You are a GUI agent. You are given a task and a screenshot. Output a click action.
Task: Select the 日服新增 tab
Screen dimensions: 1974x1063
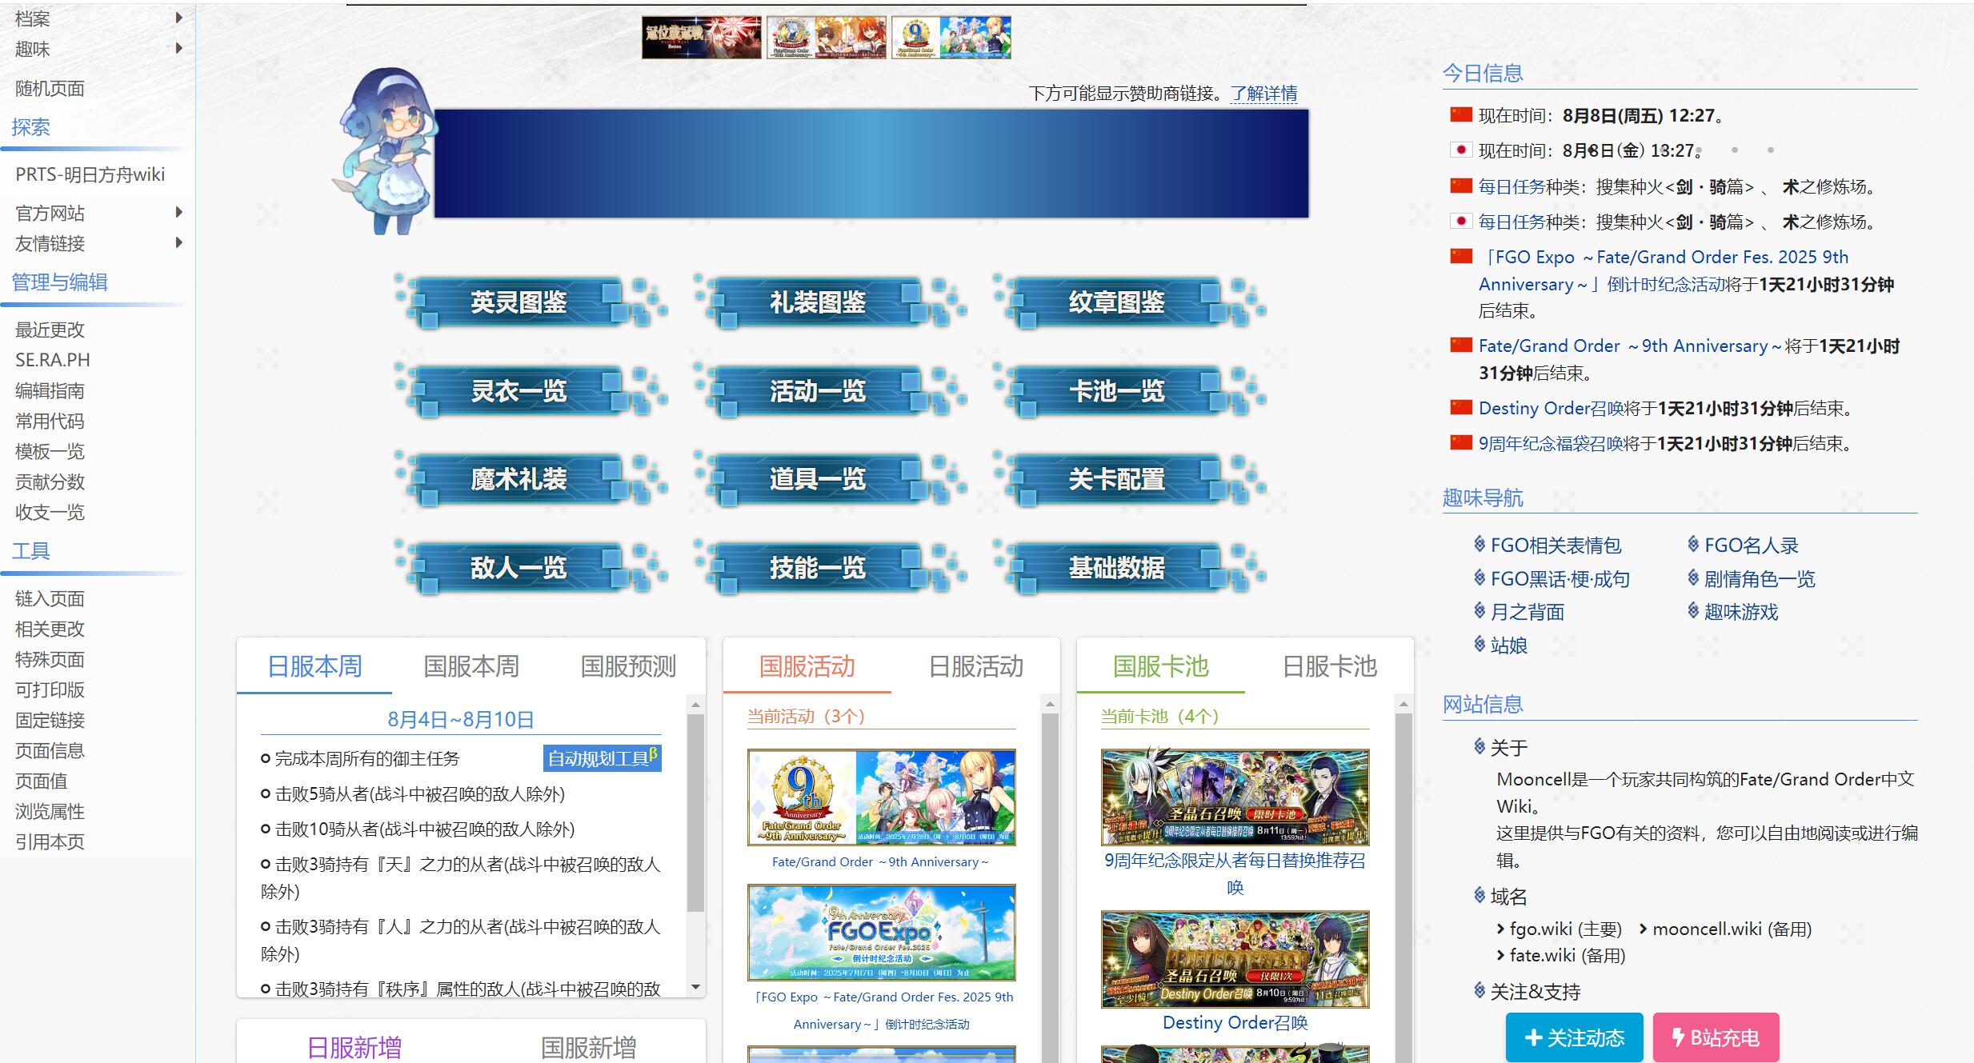pyautogui.click(x=354, y=1047)
